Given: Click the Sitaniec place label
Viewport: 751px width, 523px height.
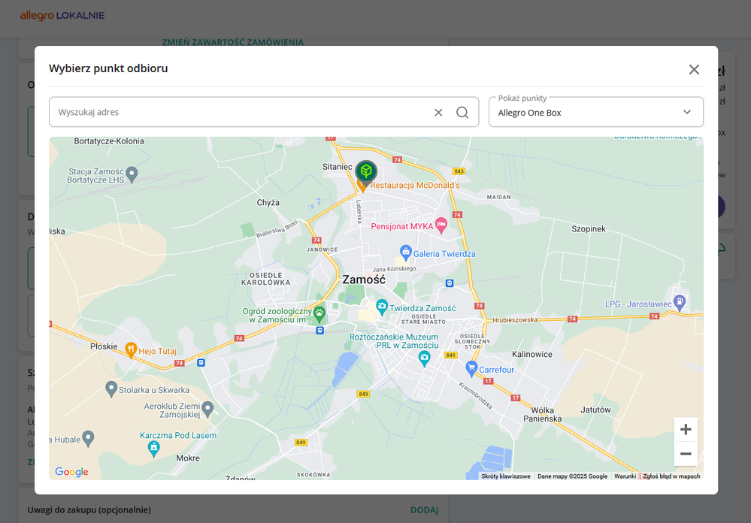Looking at the screenshot, I should click(x=338, y=167).
